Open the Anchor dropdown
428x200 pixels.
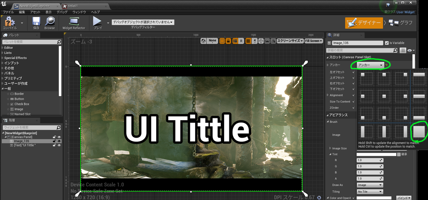371,65
